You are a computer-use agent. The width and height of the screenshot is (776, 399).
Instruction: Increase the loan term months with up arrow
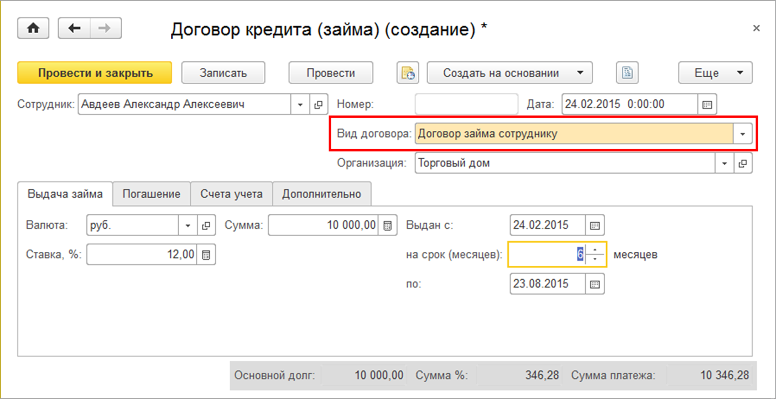pos(595,250)
